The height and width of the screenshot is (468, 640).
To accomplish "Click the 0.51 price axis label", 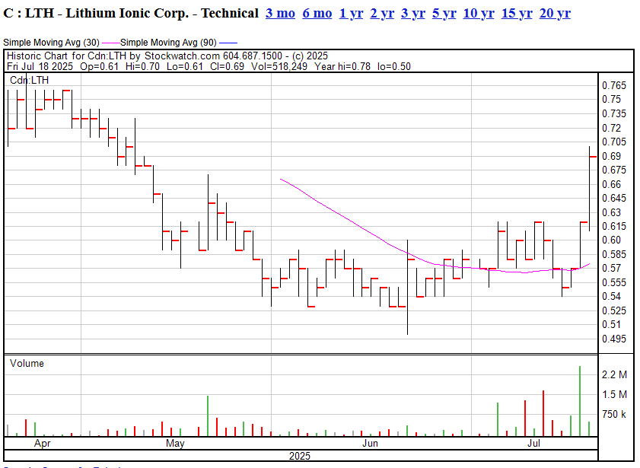I will tap(611, 324).
